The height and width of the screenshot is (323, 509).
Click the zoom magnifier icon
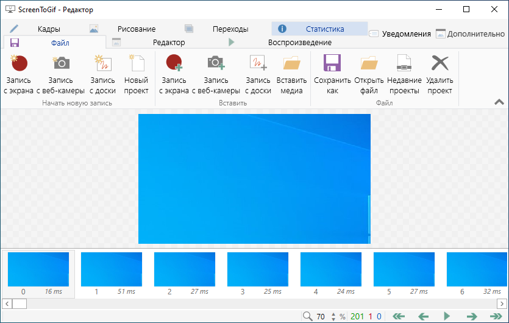[x=307, y=316]
